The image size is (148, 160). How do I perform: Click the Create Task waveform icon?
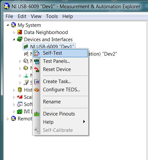(x=37, y=82)
